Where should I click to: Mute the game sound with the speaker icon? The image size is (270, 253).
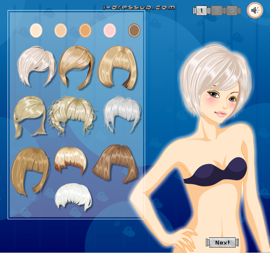[255, 10]
